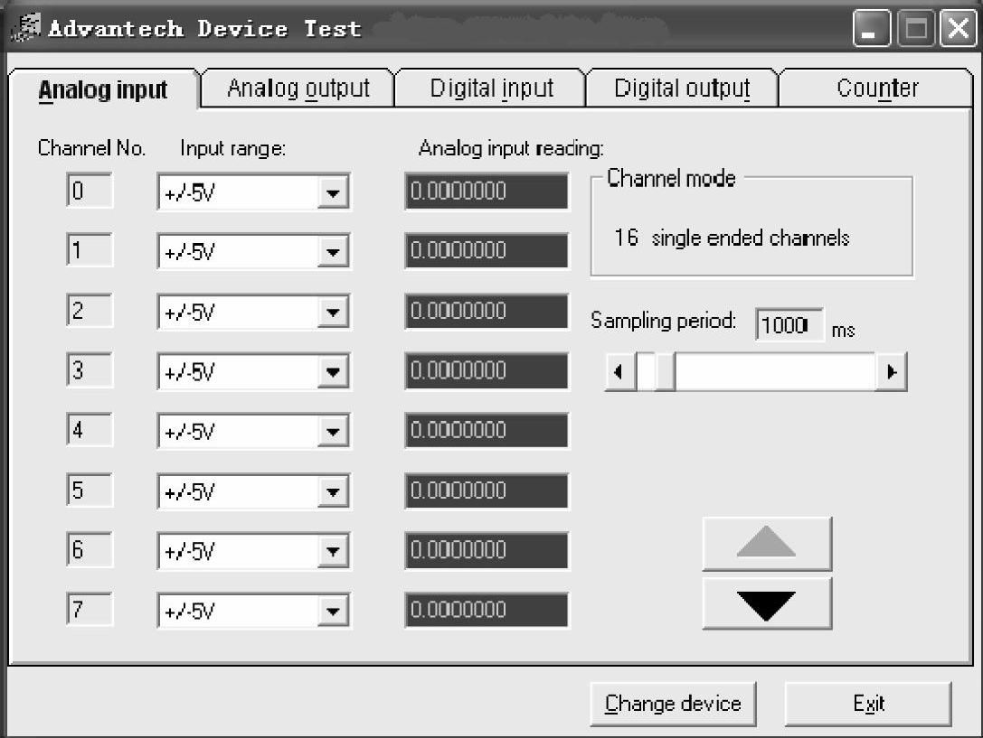Increase sampling period with right scroll arrow

(891, 372)
